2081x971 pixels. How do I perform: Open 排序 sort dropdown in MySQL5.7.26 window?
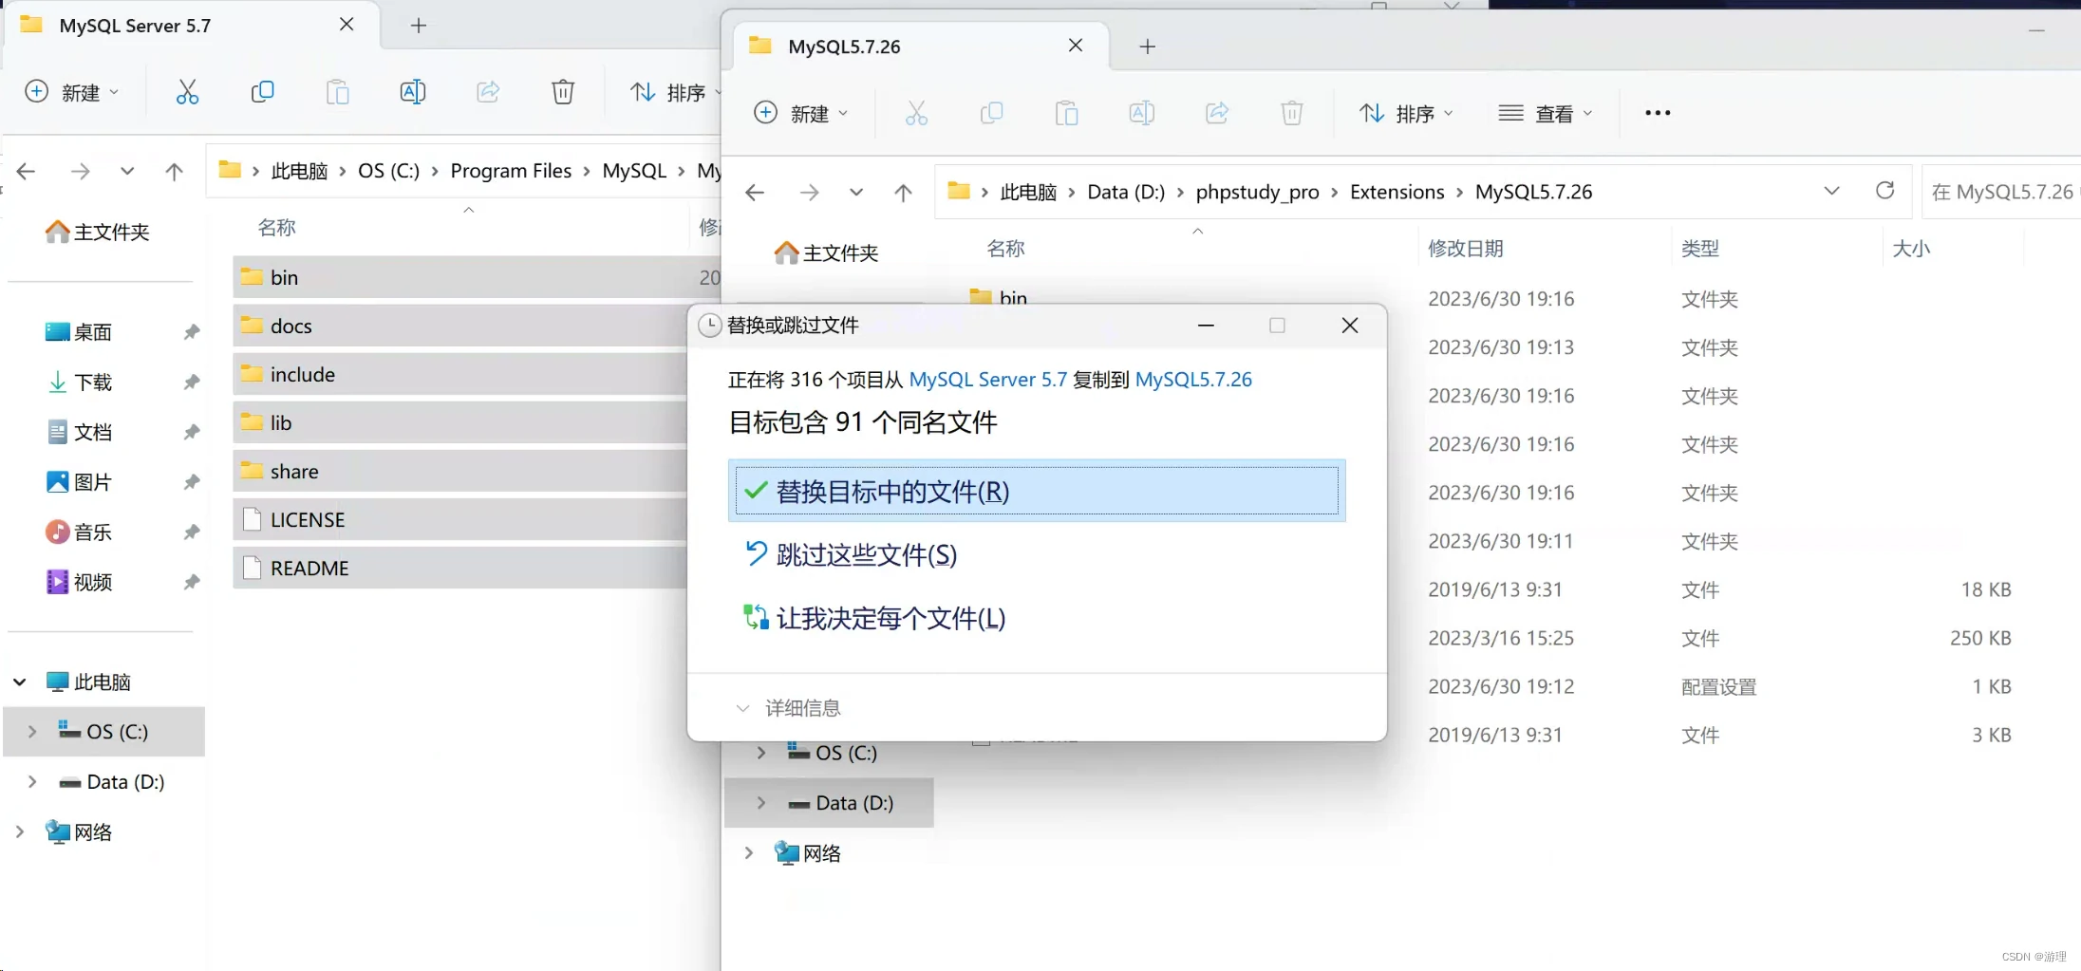coord(1406,113)
